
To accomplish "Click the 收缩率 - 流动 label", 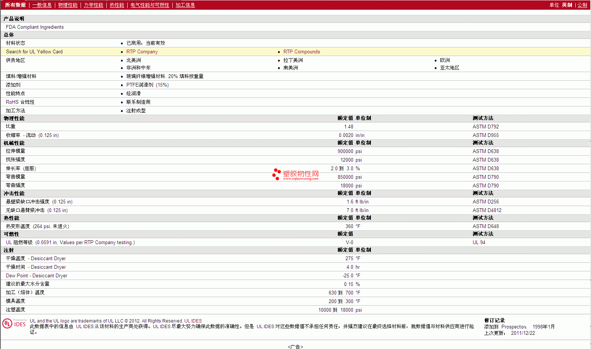I will click(x=32, y=135).
